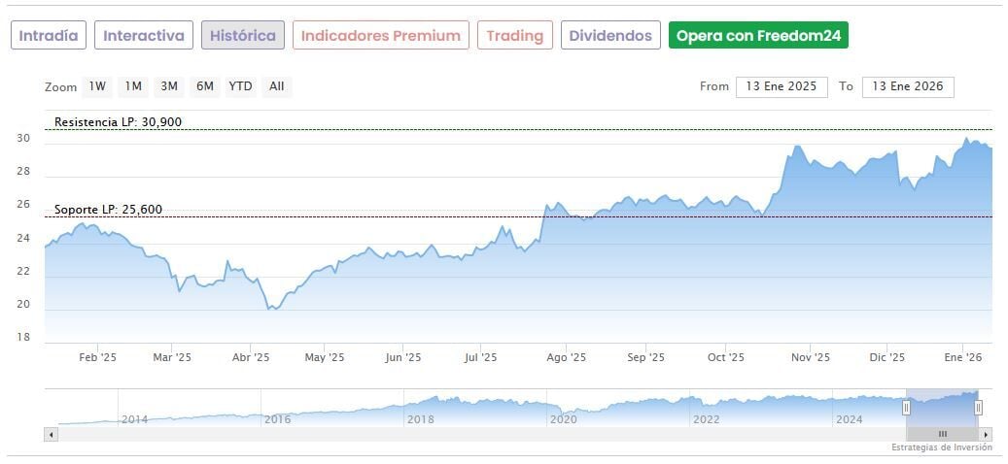The width and height of the screenshot is (1008, 464).
Task: Set zoom range to 1W
Action: 97,86
